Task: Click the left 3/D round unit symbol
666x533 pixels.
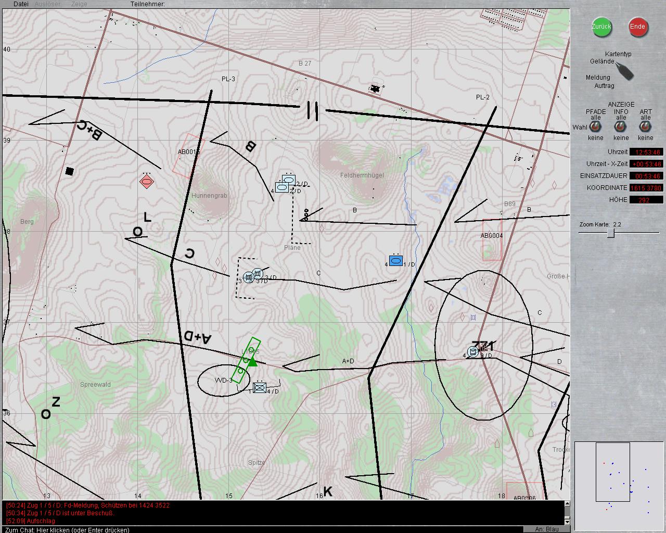Action: [x=249, y=278]
